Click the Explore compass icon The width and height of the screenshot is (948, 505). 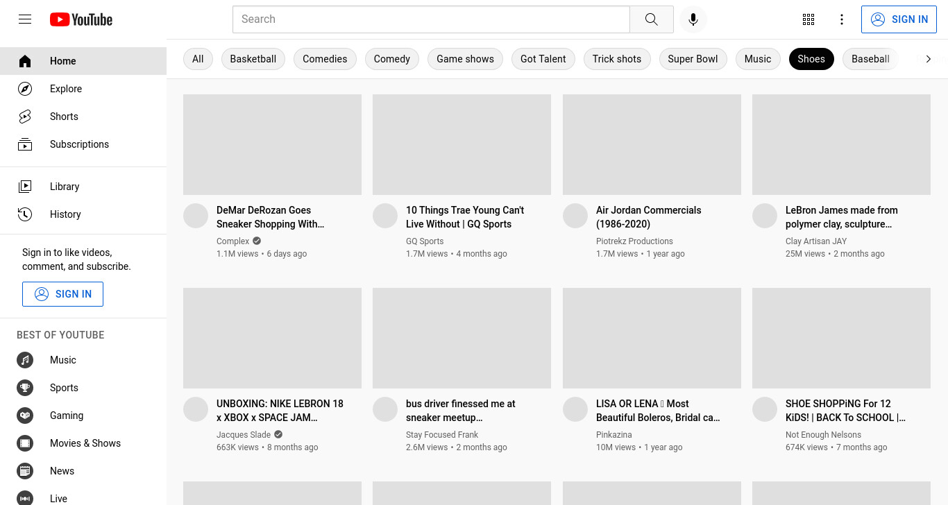tap(25, 89)
